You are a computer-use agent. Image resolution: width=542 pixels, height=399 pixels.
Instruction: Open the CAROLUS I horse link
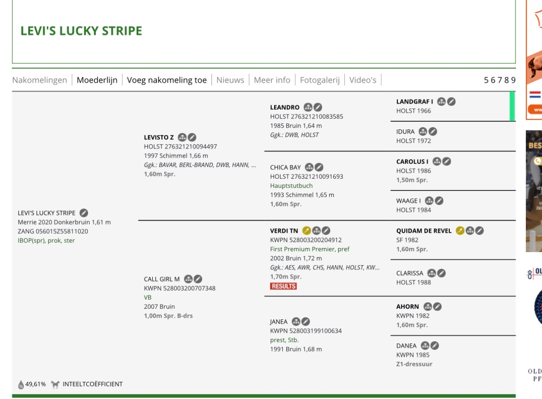412,162
